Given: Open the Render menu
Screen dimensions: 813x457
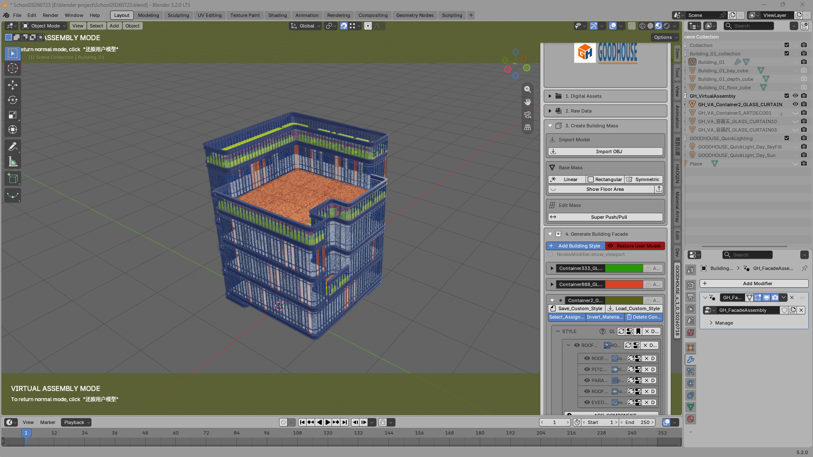Looking at the screenshot, I should (50, 15).
